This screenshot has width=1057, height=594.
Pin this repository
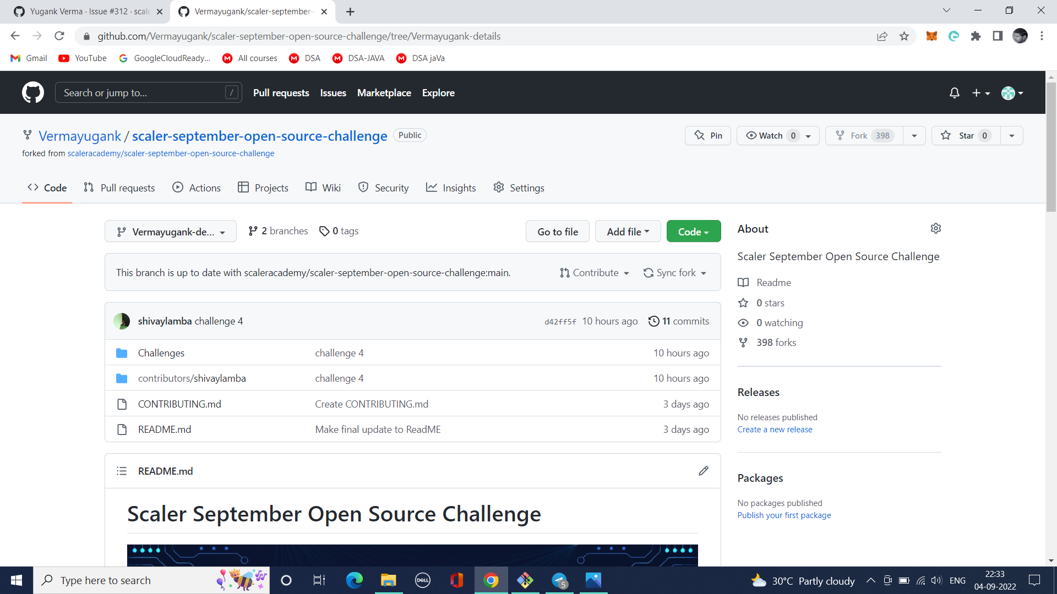tap(707, 135)
